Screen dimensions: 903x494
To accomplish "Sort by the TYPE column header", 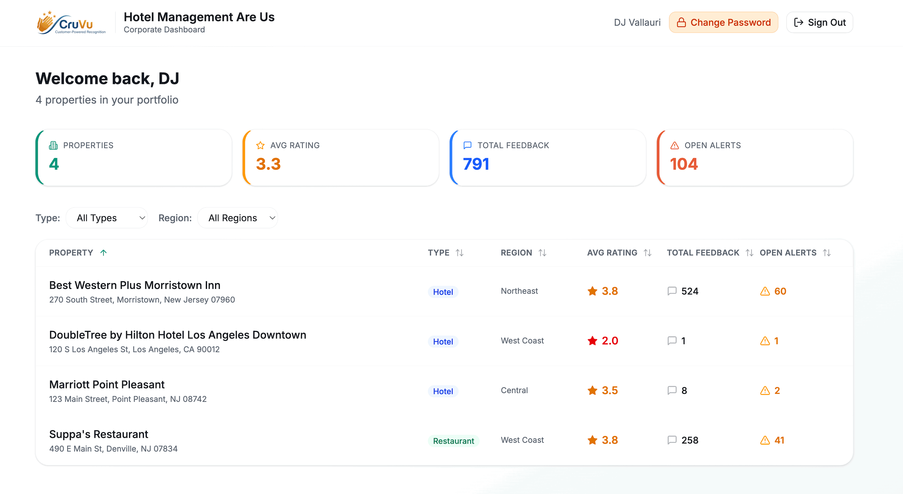I will coord(439,252).
